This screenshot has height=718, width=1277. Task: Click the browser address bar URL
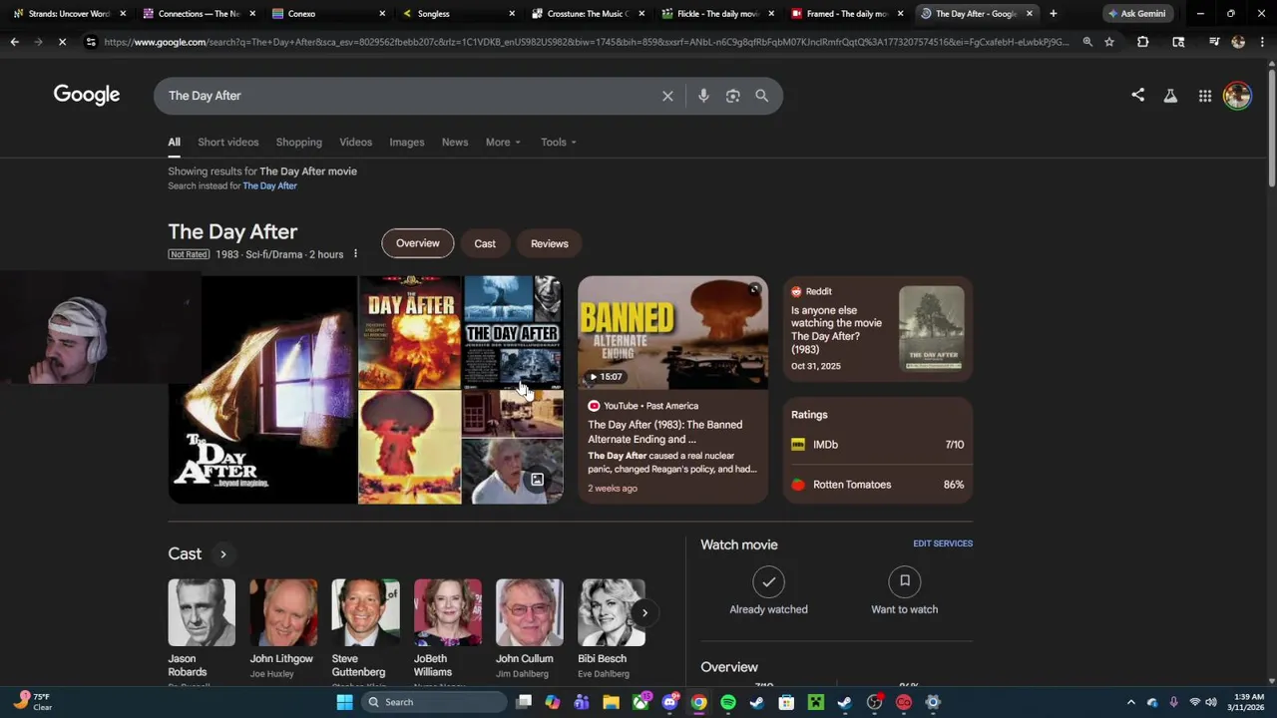pos(587,42)
